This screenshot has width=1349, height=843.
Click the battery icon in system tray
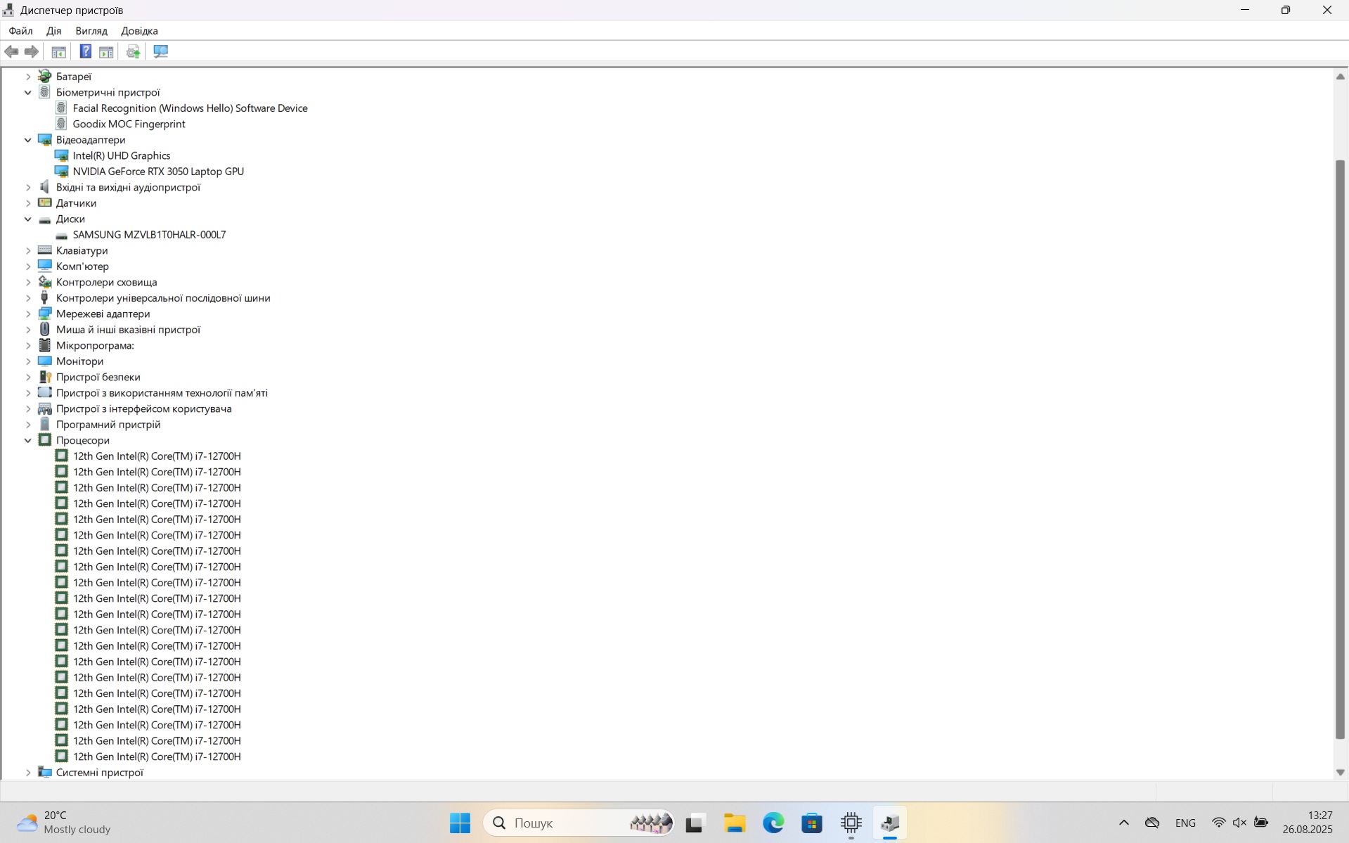1261,823
